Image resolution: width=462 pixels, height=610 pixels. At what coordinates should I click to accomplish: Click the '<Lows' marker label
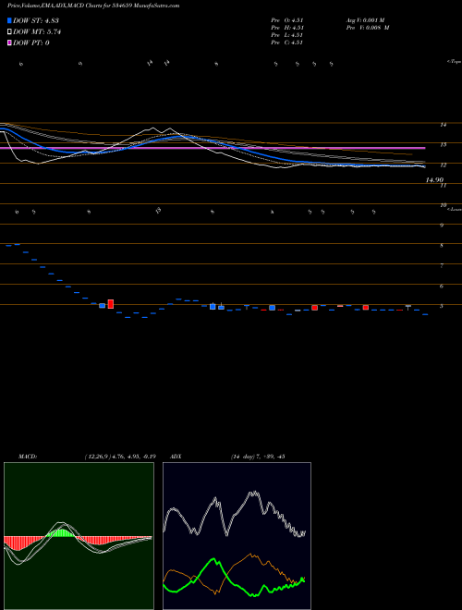[454, 209]
